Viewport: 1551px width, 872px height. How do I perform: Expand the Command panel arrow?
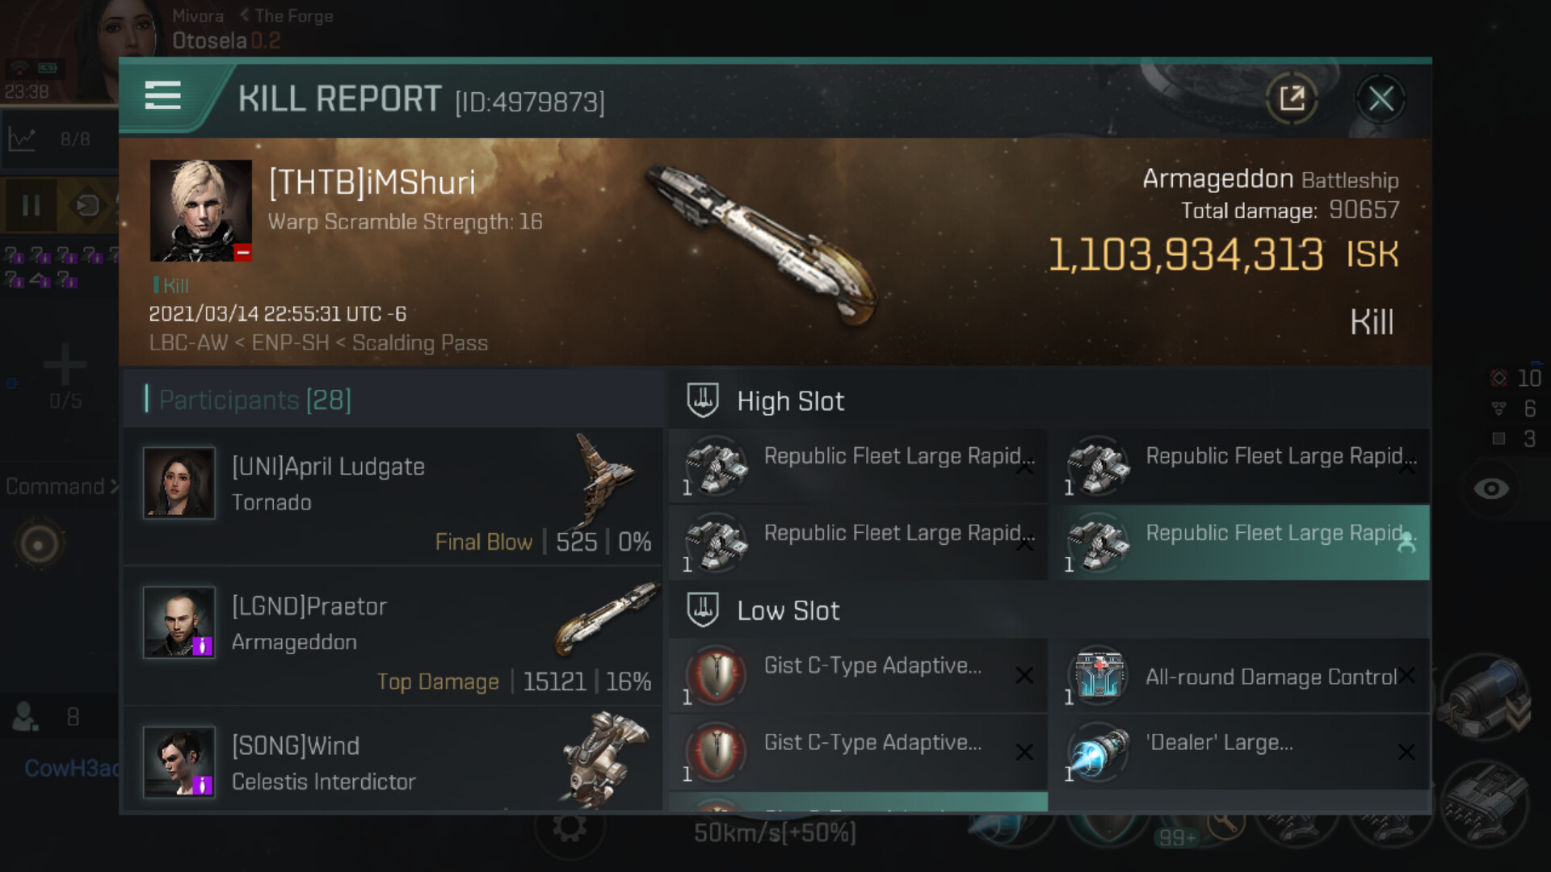(x=114, y=487)
